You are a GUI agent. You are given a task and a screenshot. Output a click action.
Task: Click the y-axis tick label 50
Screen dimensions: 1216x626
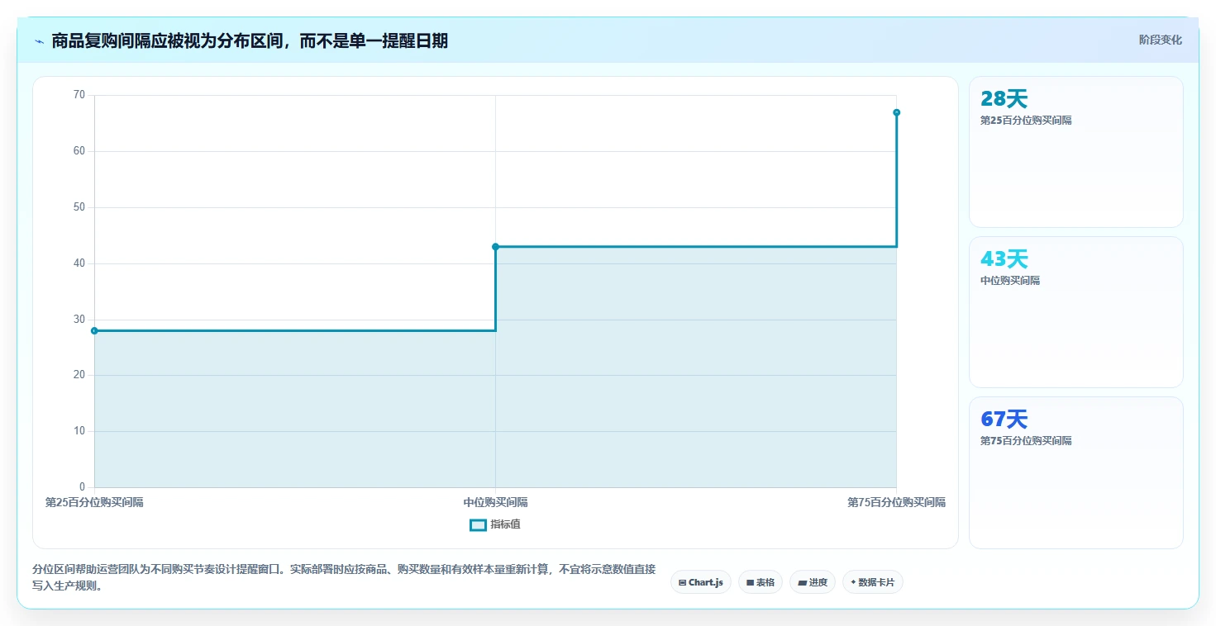click(79, 207)
